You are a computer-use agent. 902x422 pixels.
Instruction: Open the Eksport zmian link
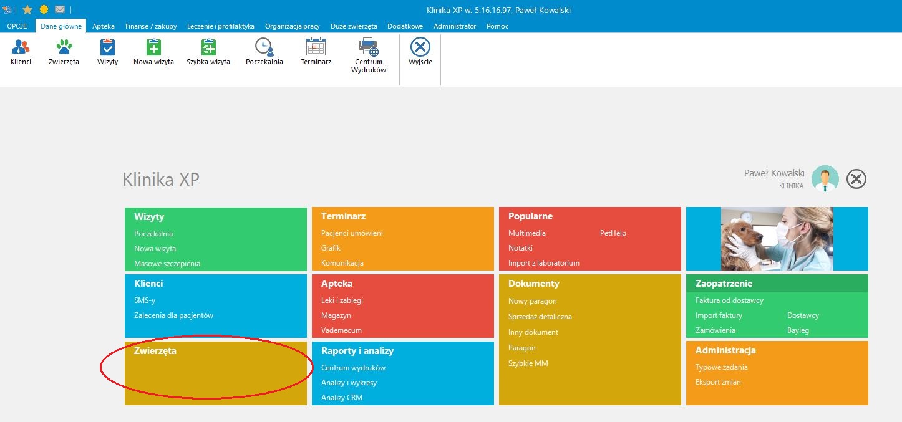(718, 382)
